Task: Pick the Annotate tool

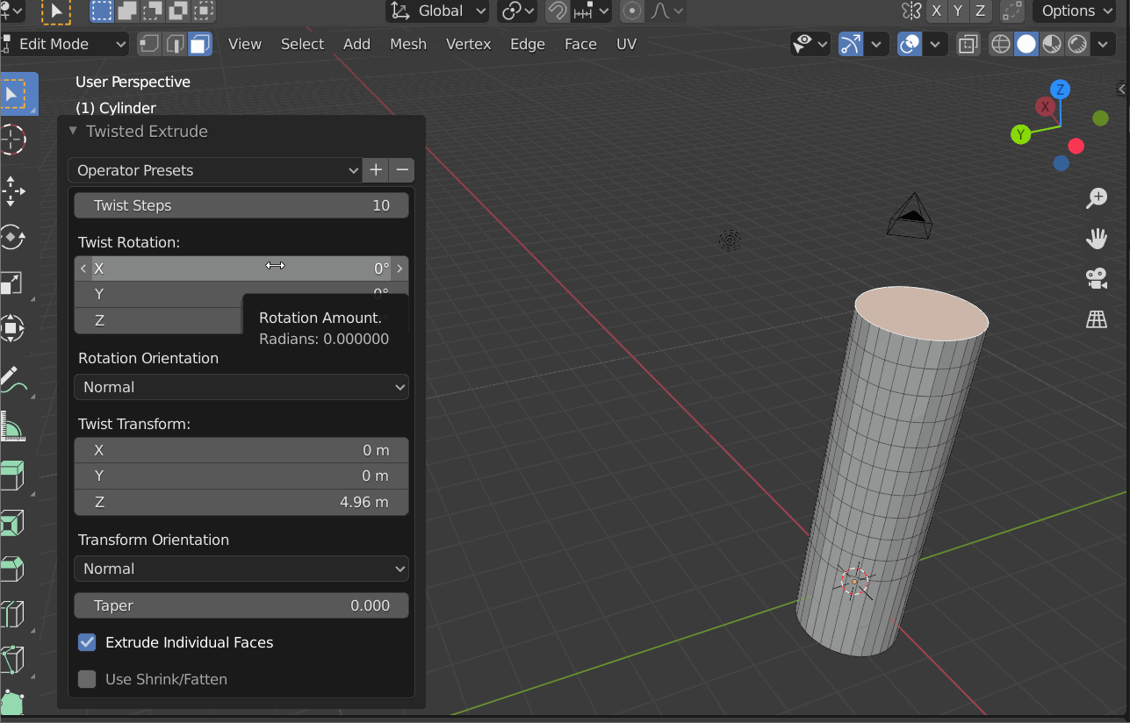Action: (x=13, y=379)
